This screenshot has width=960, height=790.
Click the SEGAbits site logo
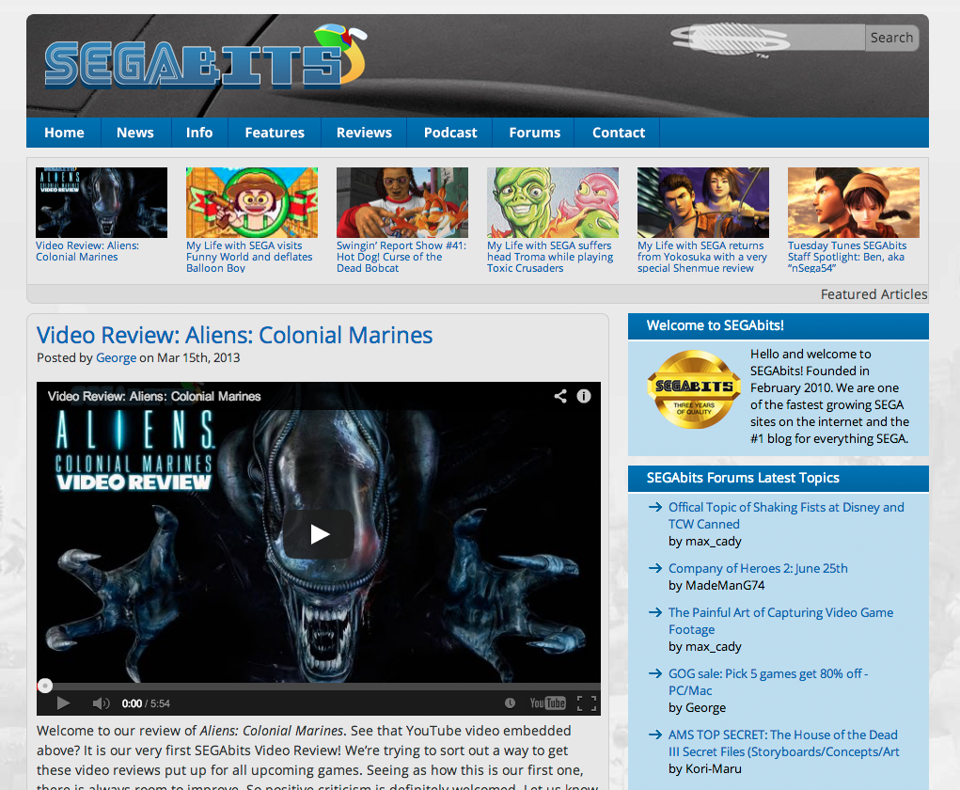[x=206, y=58]
